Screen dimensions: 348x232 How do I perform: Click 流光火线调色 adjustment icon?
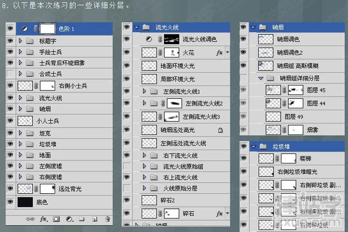click(149, 39)
